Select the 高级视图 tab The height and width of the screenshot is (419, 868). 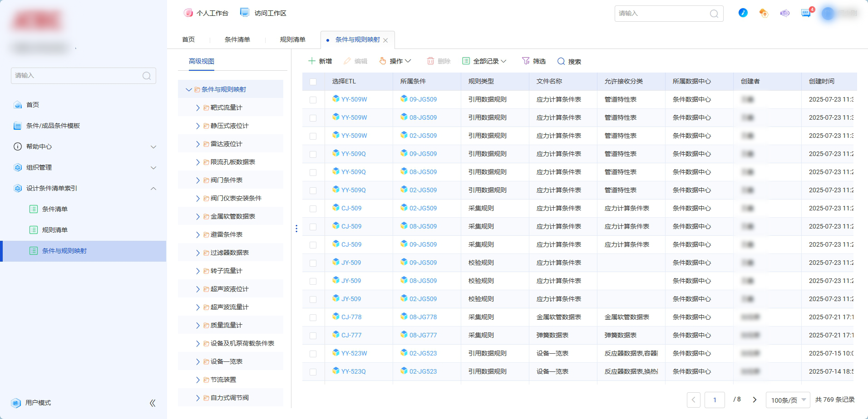tap(202, 61)
